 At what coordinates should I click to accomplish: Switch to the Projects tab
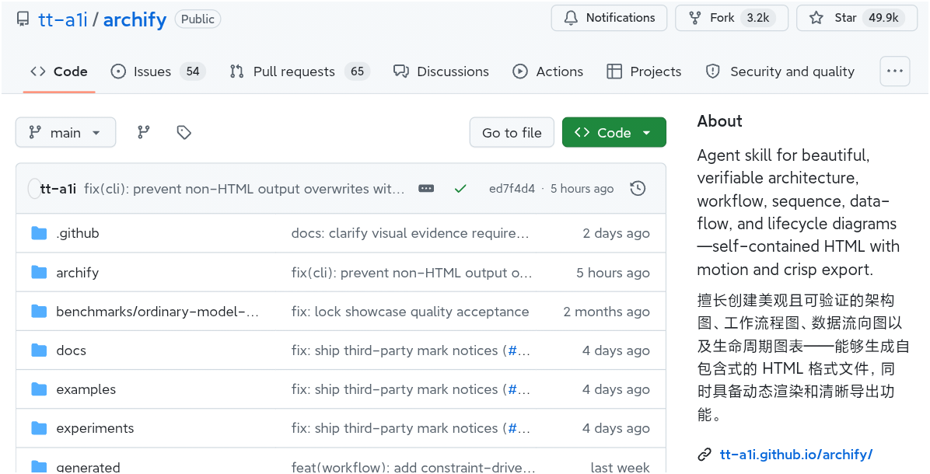644,71
